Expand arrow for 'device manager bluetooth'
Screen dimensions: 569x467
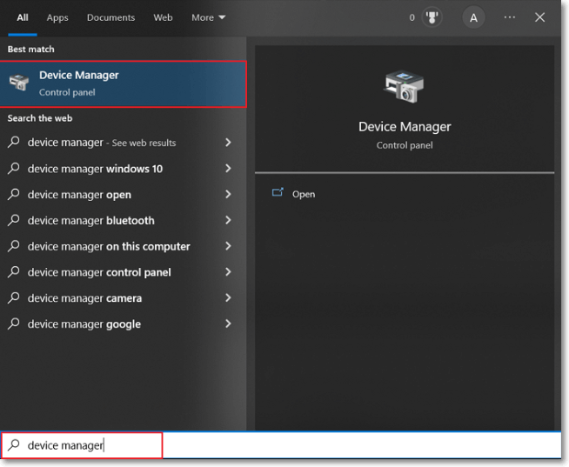pos(228,220)
